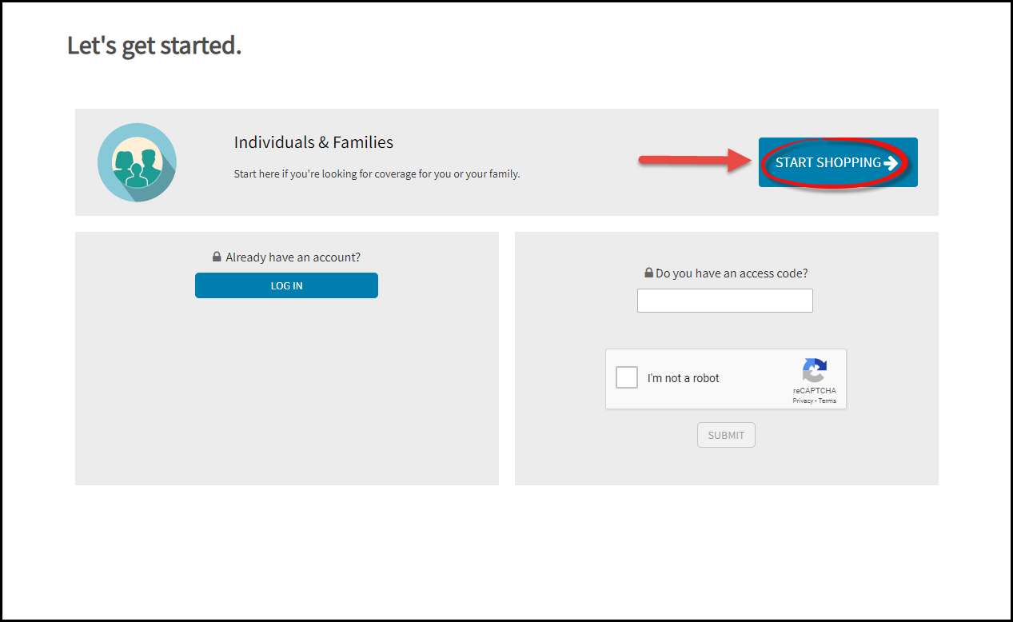Click the Individuals & Families round icon
1013x622 pixels.
[x=137, y=162]
